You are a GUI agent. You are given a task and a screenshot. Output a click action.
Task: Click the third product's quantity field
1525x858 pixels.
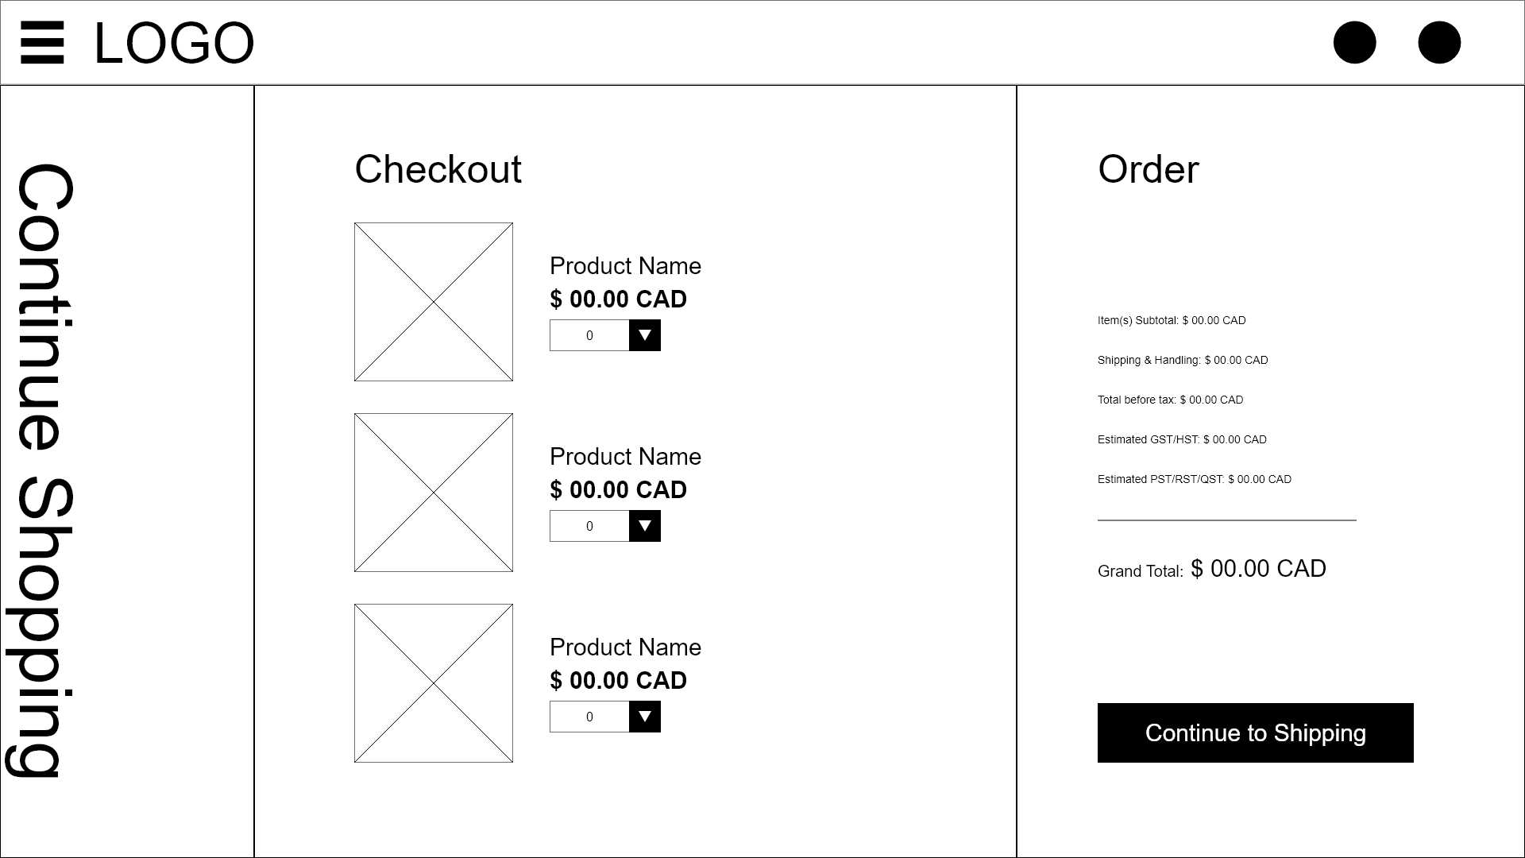[x=589, y=717]
